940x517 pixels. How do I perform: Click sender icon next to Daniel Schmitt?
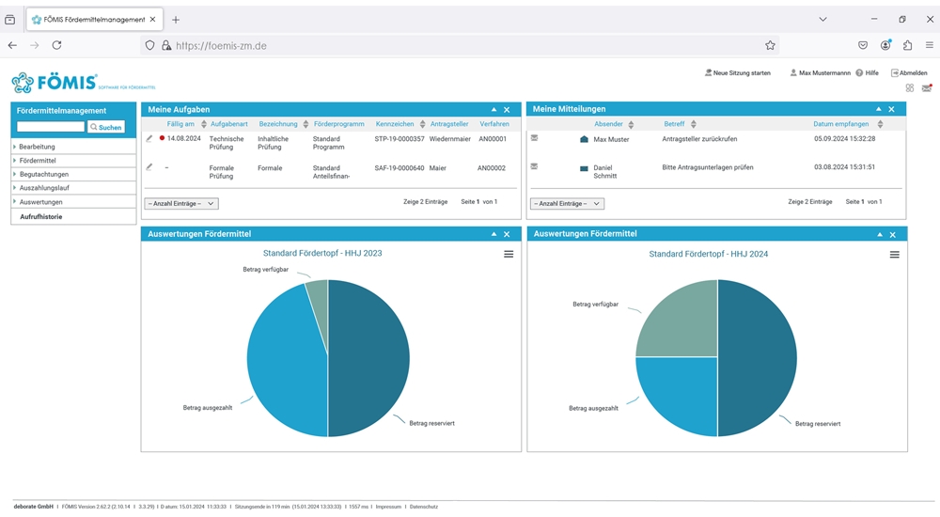click(584, 168)
